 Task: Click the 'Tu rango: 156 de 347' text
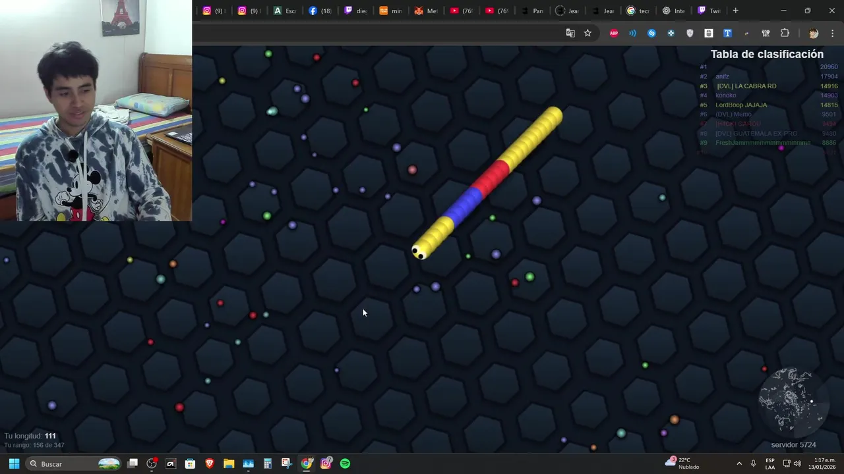34,446
